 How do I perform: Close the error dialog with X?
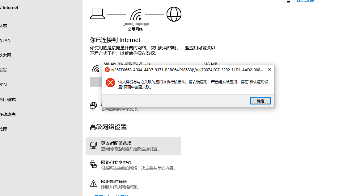click(269, 70)
